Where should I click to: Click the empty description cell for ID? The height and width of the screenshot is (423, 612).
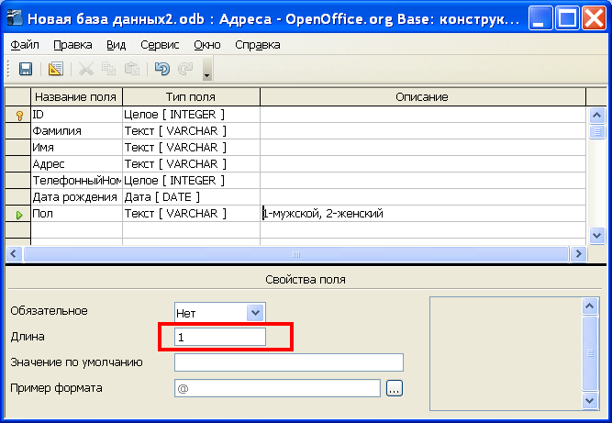pyautogui.click(x=423, y=115)
